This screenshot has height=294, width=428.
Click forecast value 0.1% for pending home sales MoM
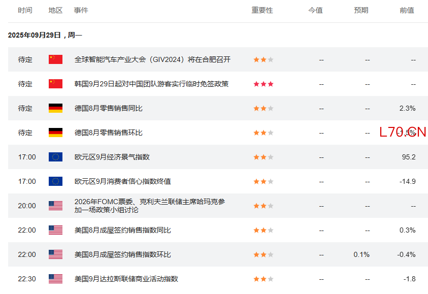[361, 254]
